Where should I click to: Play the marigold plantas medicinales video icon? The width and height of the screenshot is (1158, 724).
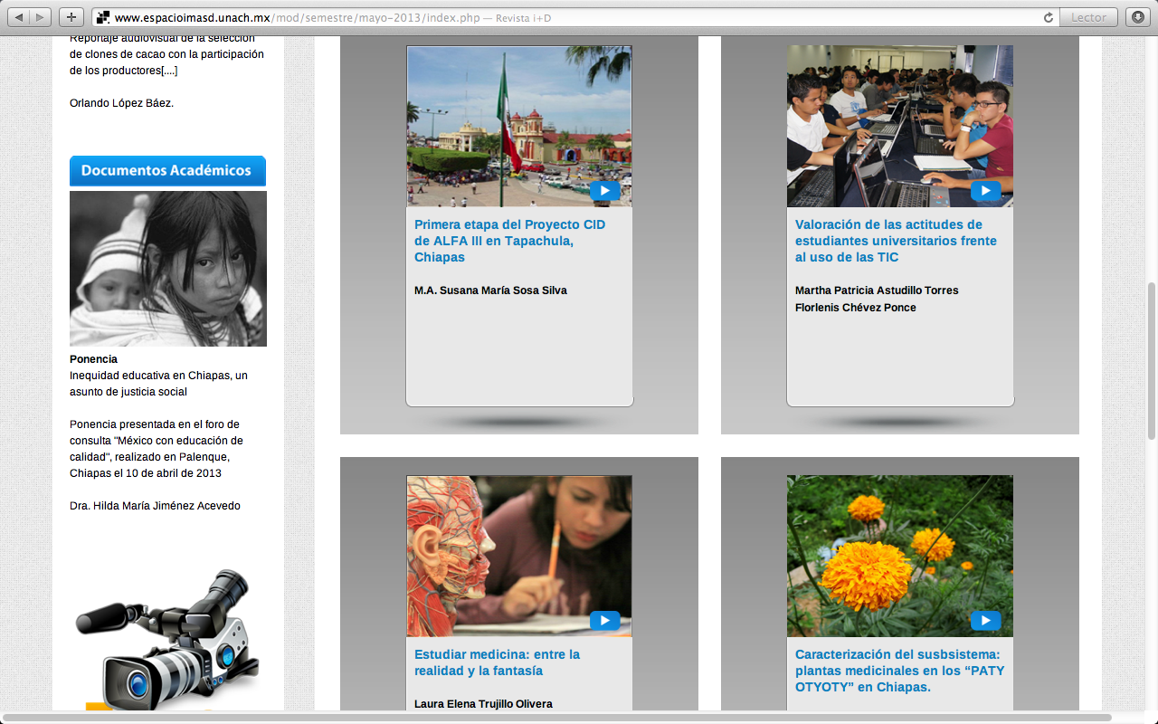coord(985,621)
